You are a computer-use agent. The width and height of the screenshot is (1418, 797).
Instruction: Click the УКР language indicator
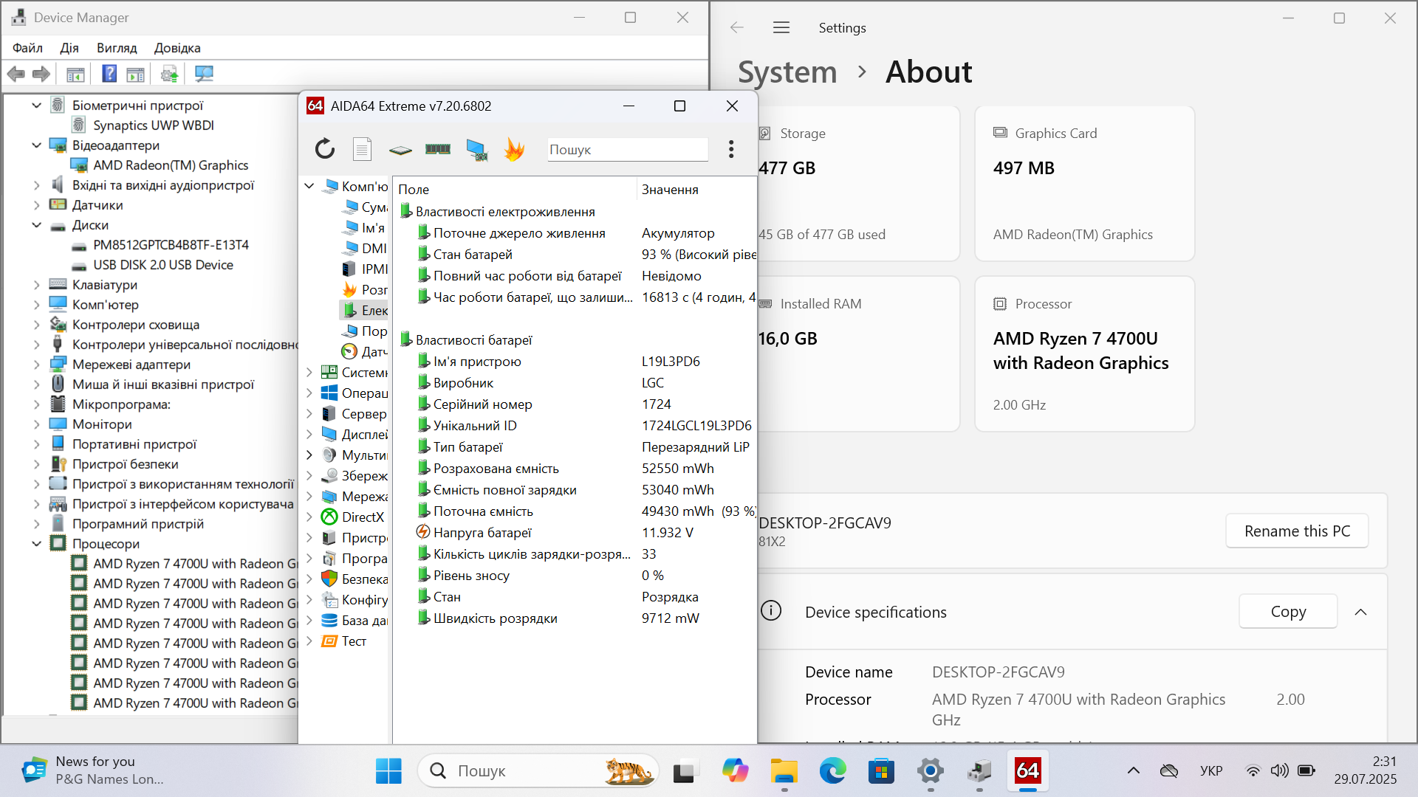[x=1211, y=771]
